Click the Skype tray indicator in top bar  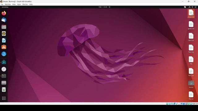[185, 7]
